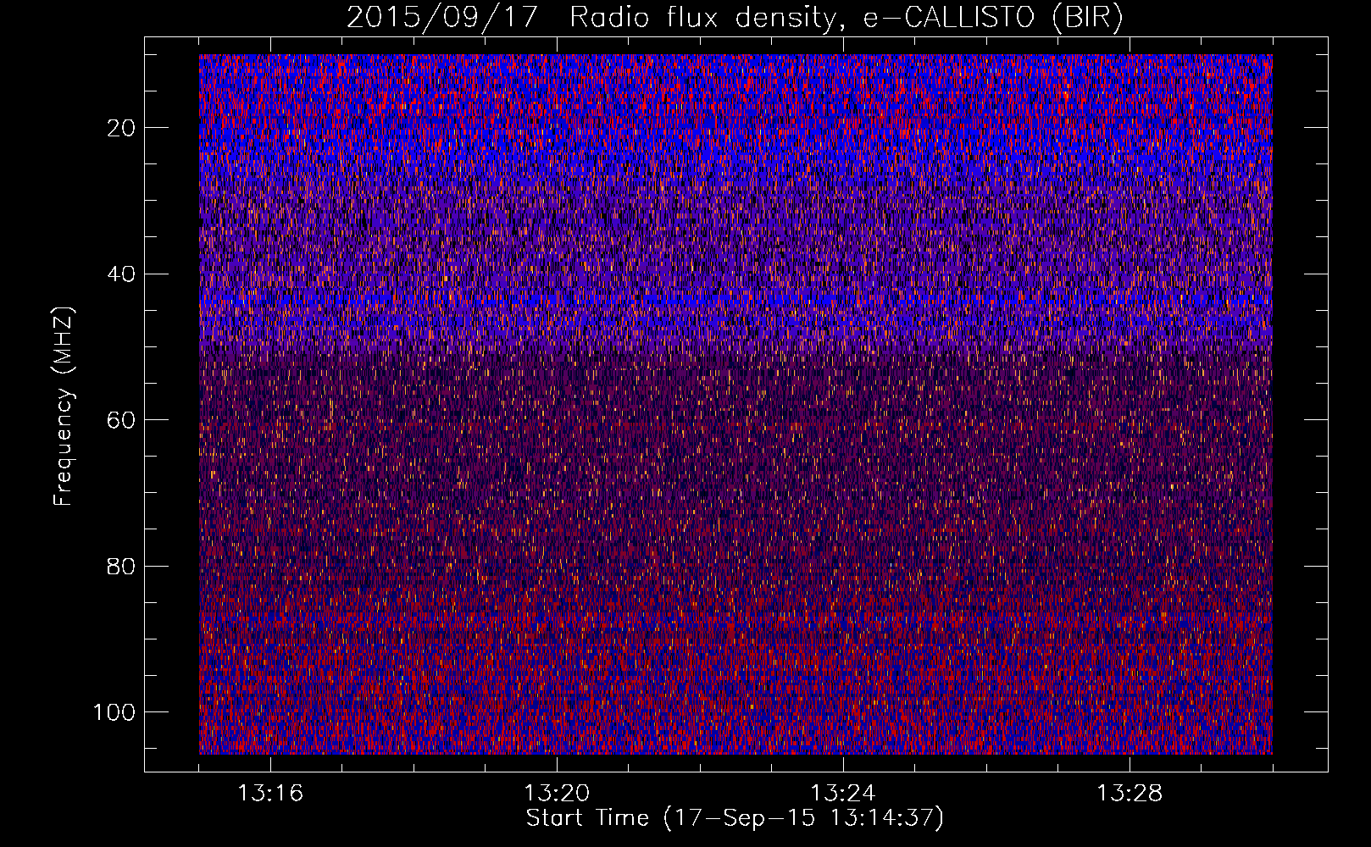The image size is (1371, 847).
Task: Click the 20 frequency tick label
Action: coord(122,128)
